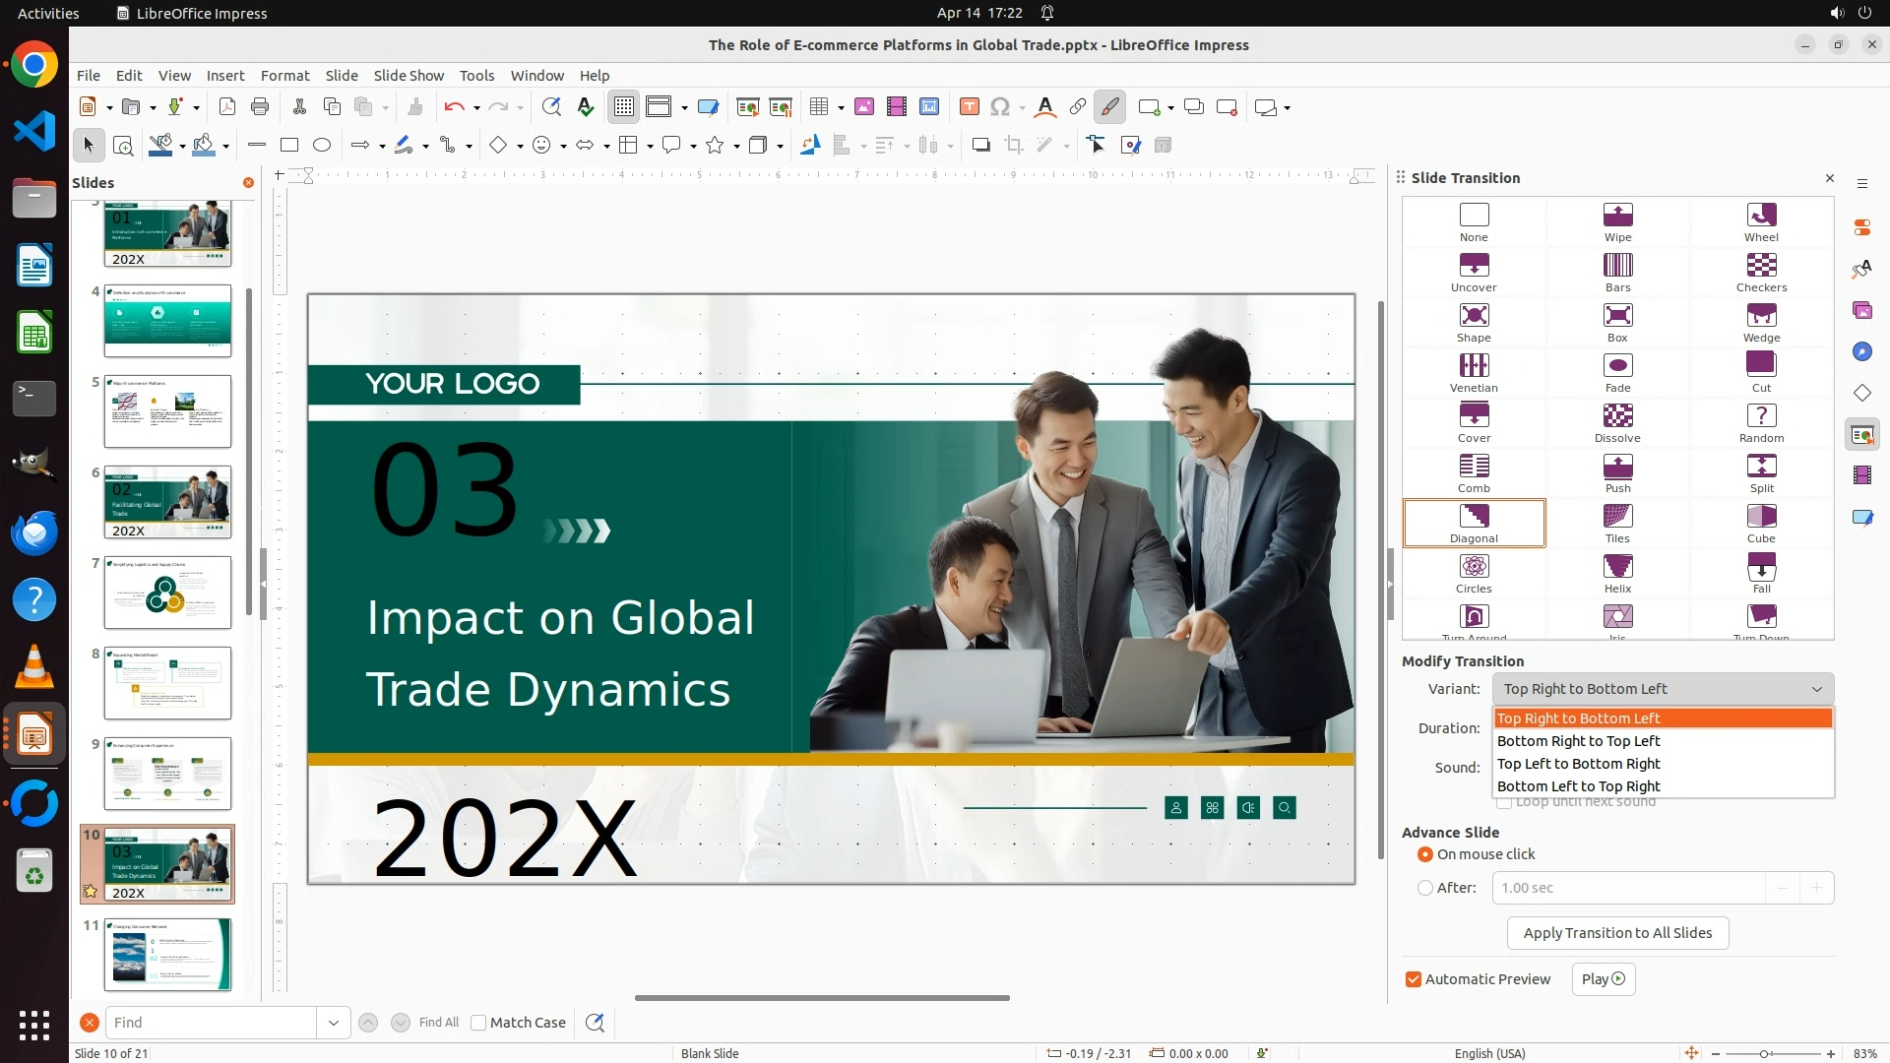This screenshot has height=1063, width=1890.
Task: Select the Venetian transition
Action: [1474, 366]
